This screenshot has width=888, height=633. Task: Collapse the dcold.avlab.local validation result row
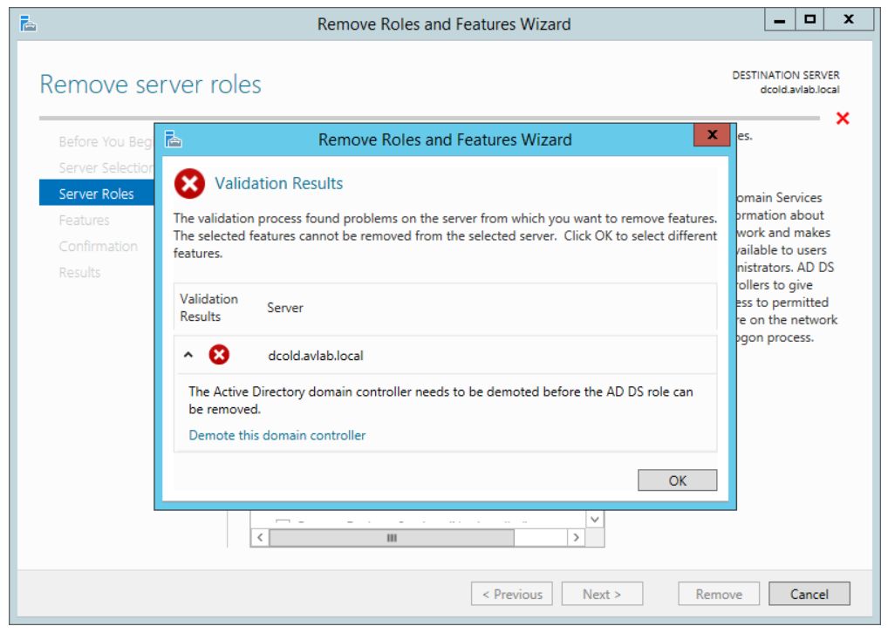pyautogui.click(x=188, y=355)
